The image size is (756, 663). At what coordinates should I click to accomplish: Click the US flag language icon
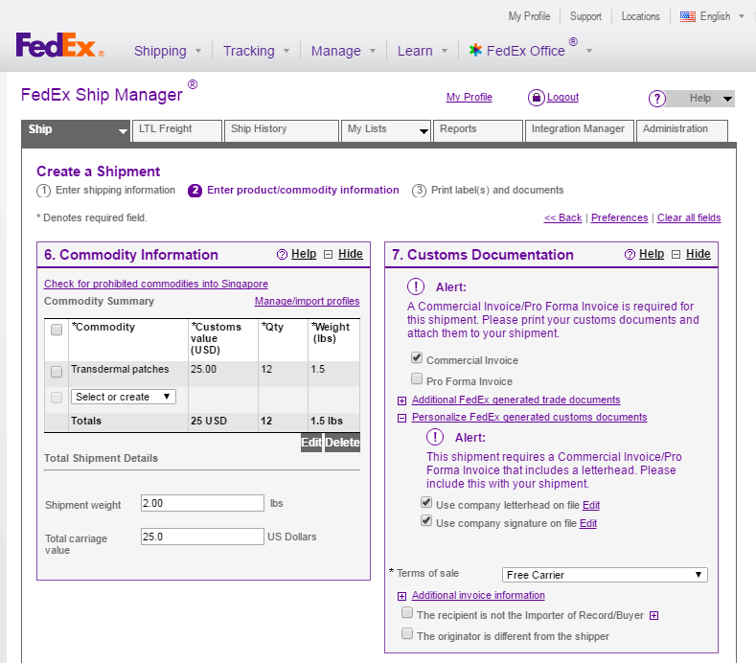(688, 16)
